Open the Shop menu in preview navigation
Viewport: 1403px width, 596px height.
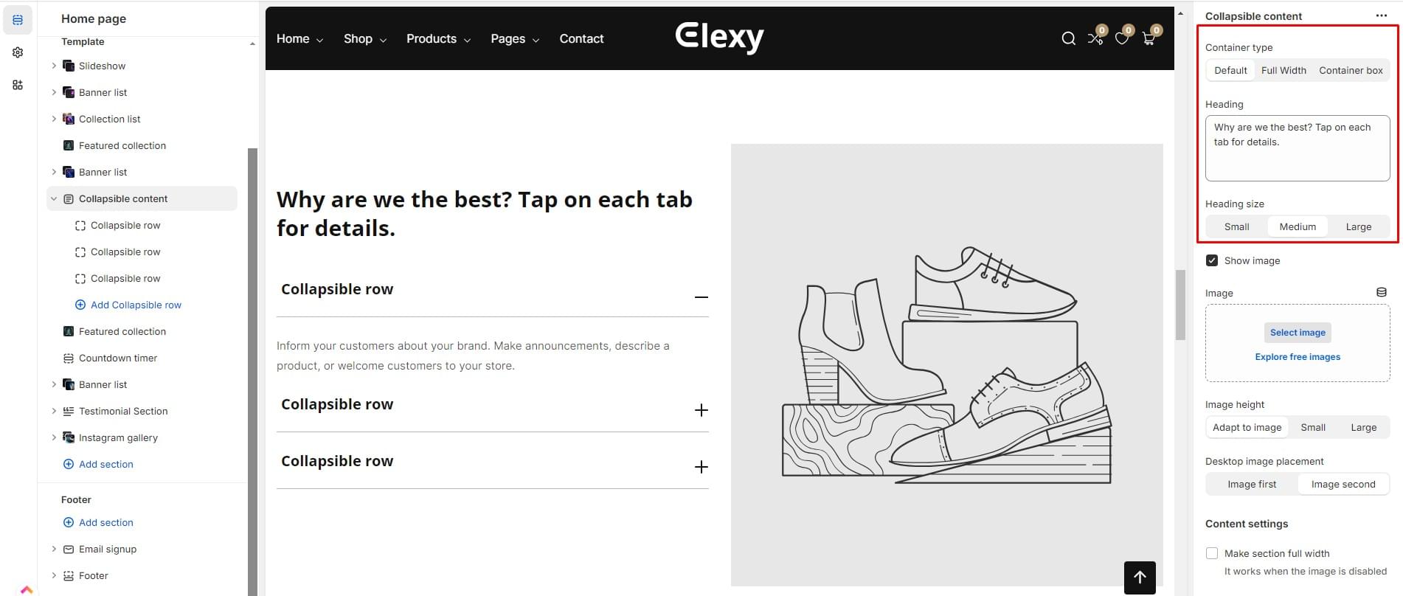coord(364,38)
